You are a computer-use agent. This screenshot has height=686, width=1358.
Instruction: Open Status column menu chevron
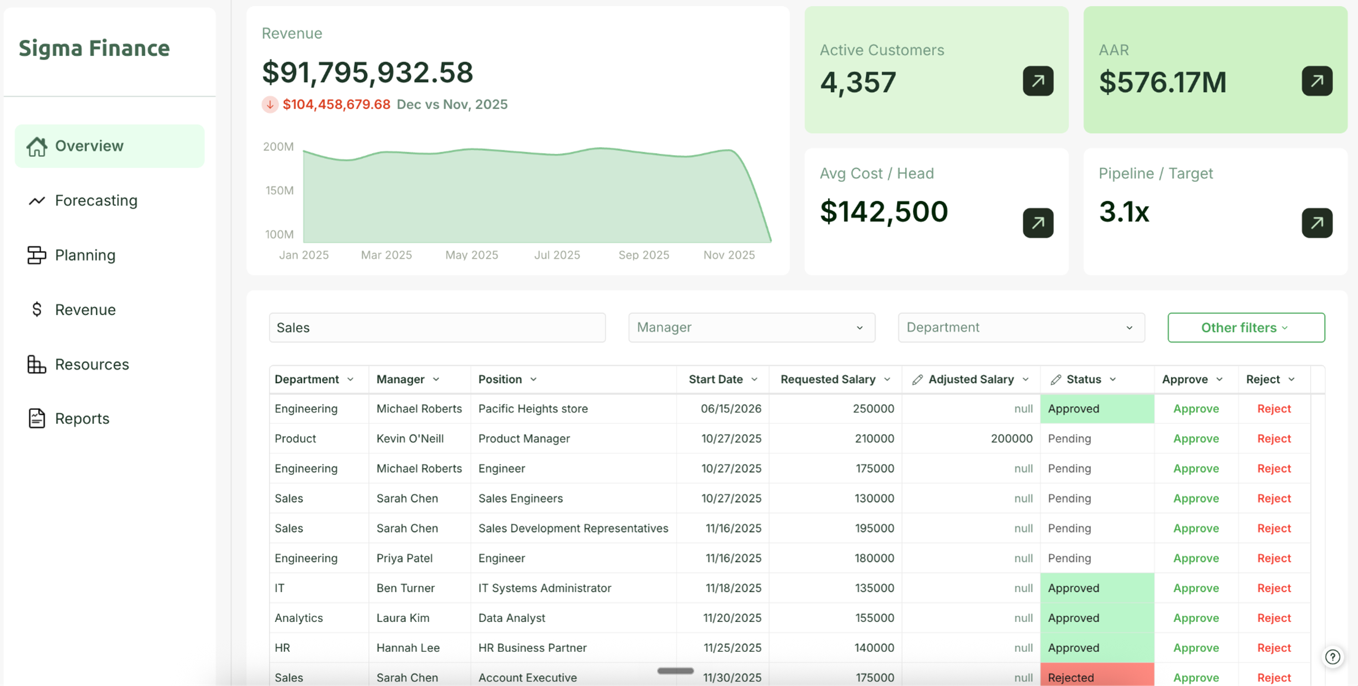click(1113, 379)
